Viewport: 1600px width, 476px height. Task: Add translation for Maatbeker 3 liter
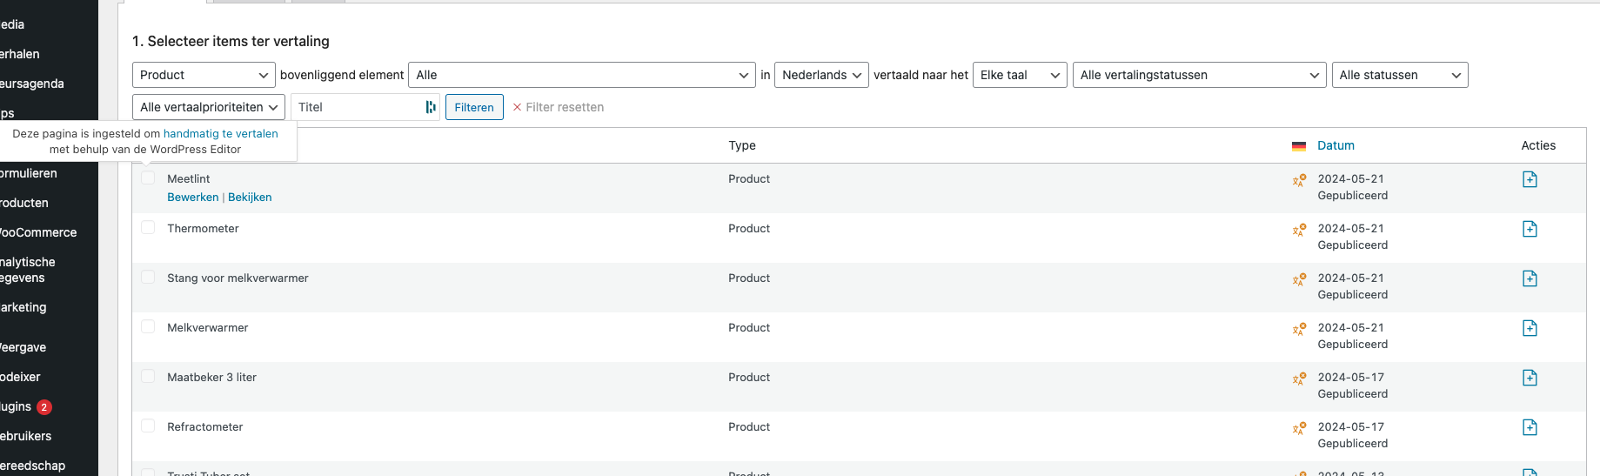[1530, 378]
